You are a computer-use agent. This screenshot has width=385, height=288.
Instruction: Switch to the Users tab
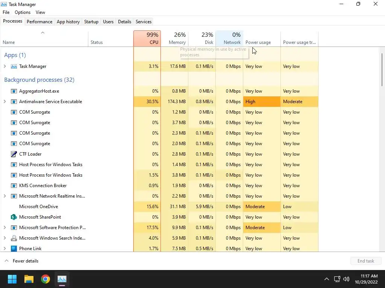click(108, 21)
